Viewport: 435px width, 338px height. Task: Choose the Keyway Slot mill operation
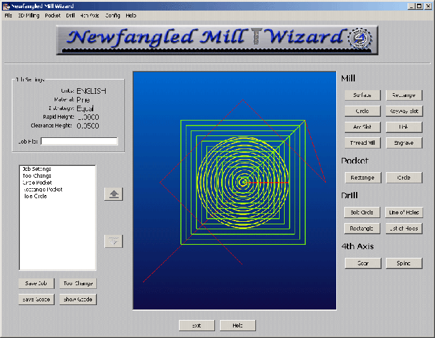coord(403,111)
